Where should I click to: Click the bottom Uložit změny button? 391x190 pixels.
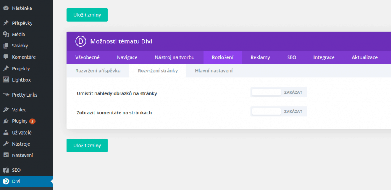[x=87, y=146]
